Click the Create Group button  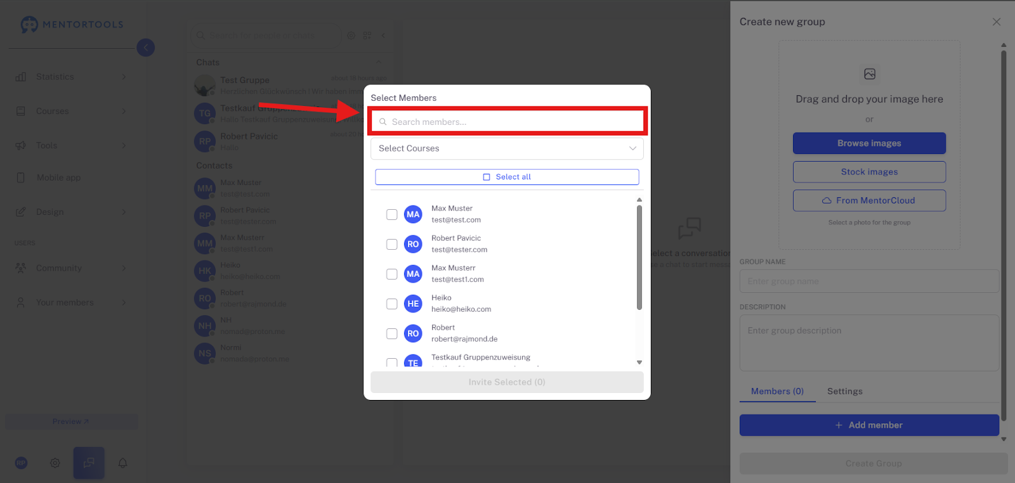[874, 463]
